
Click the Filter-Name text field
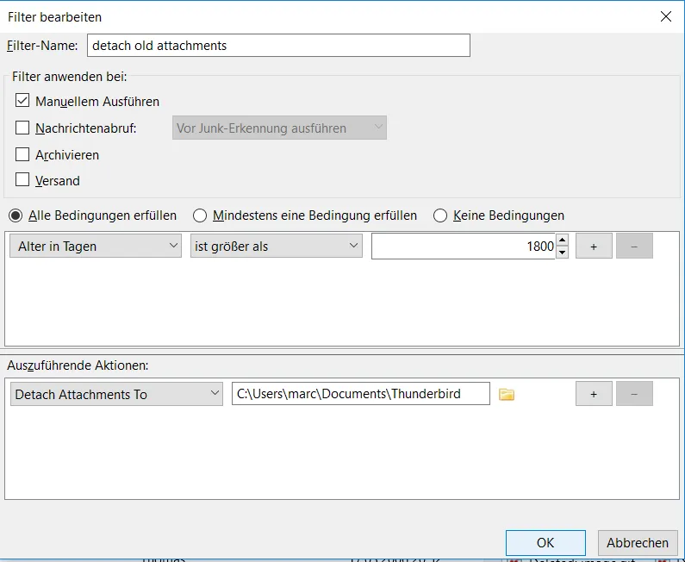[278, 46]
